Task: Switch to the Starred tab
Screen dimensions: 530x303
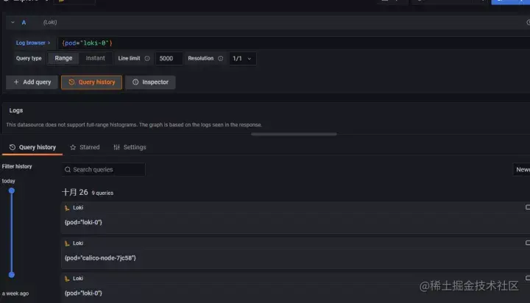Action: pos(85,147)
